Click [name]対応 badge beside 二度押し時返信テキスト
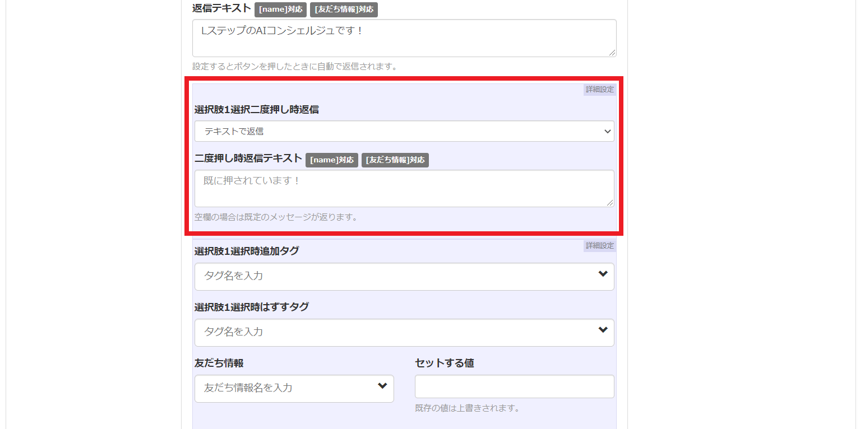This screenshot has width=860, height=429. 332,160
